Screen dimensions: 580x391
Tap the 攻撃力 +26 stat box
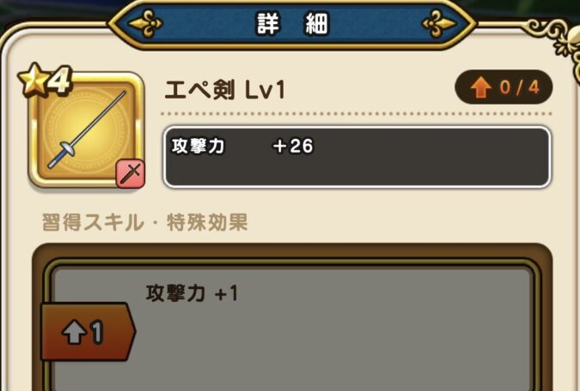(x=357, y=157)
